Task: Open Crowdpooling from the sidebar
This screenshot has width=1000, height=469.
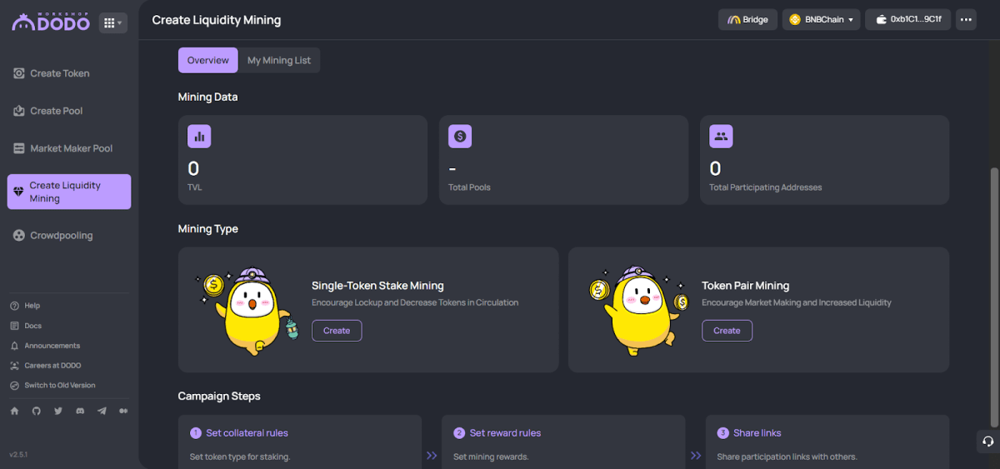Action: 62,236
